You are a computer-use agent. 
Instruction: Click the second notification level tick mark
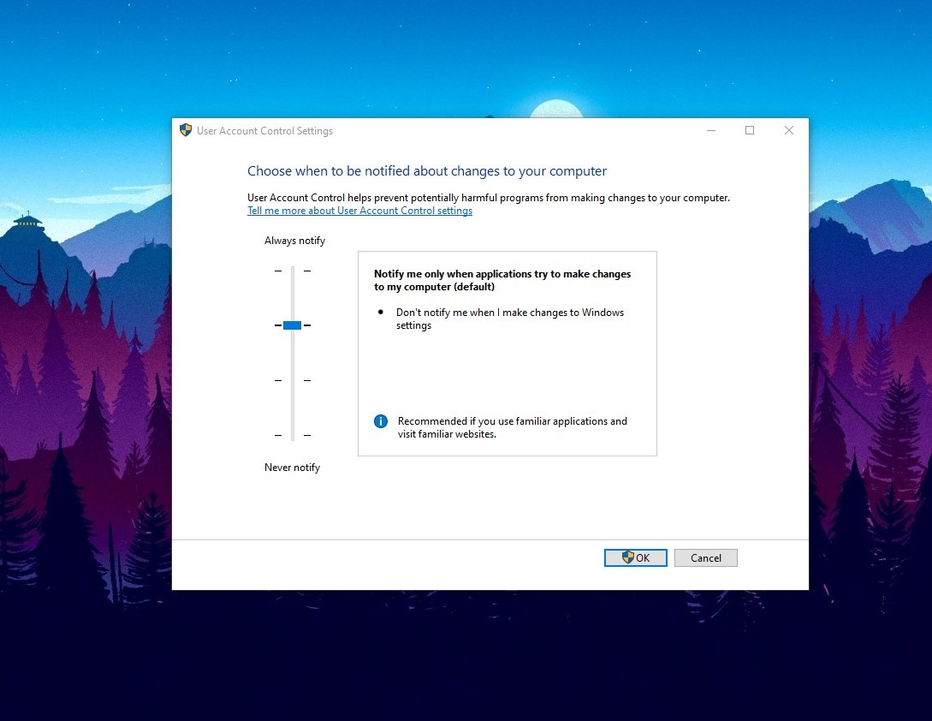coord(278,325)
